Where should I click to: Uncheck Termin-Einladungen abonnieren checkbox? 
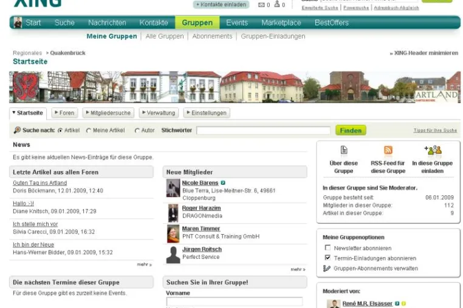(328, 258)
